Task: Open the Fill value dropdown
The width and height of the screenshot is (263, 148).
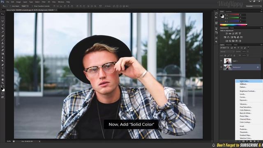Action: click(x=247, y=55)
